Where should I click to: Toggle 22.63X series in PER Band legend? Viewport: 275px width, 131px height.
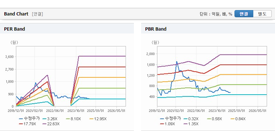coord(51,124)
